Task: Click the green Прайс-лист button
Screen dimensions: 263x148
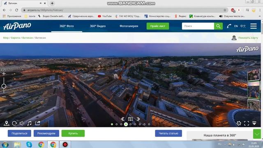Action: 158,26
